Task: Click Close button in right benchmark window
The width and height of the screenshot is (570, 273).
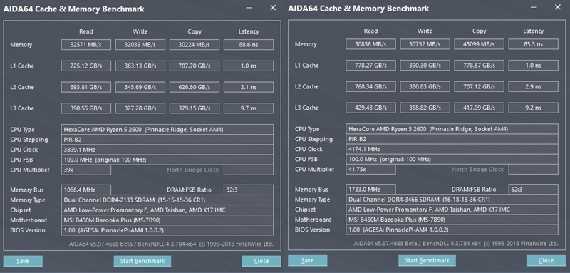Action: point(546,261)
